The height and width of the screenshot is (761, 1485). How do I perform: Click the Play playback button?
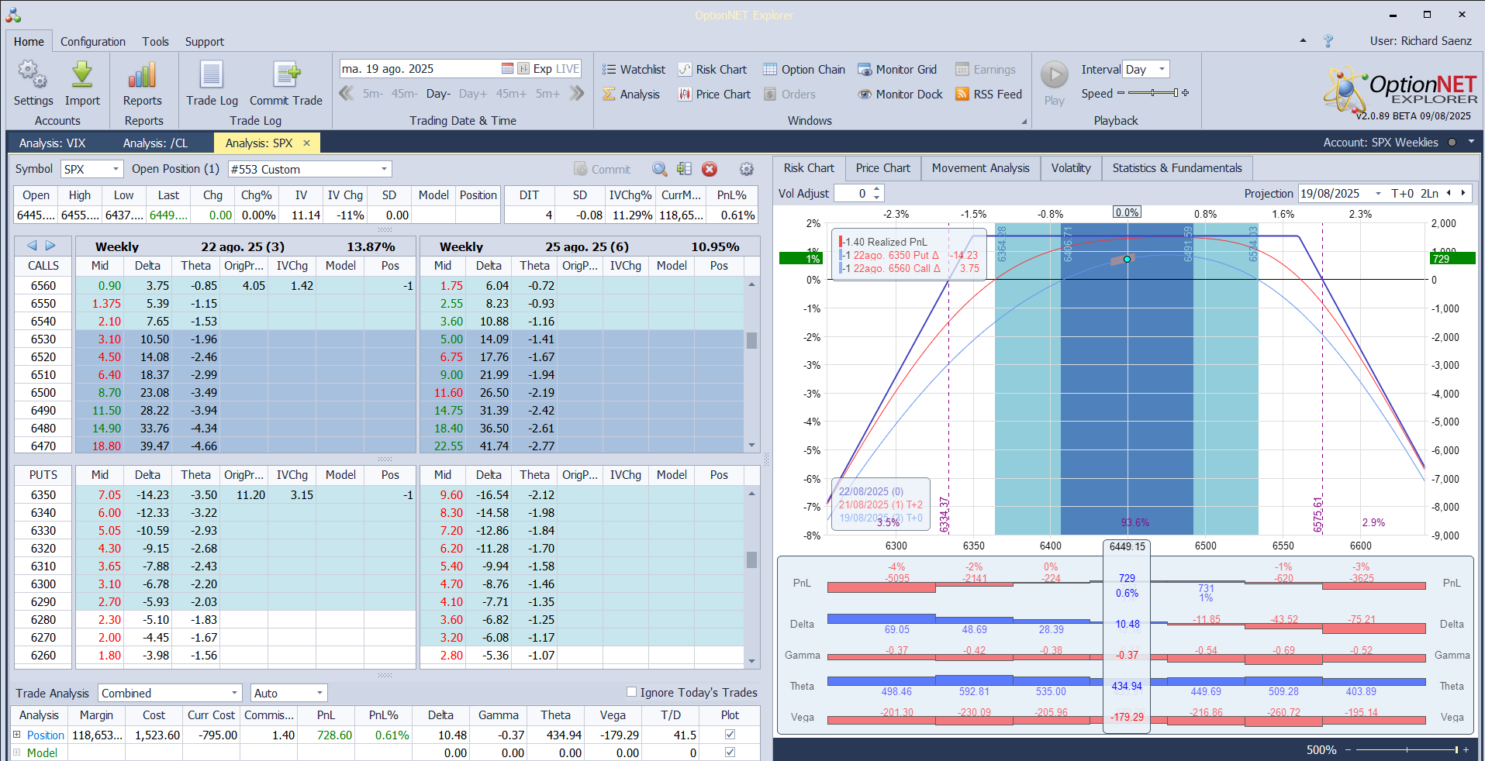pos(1054,84)
